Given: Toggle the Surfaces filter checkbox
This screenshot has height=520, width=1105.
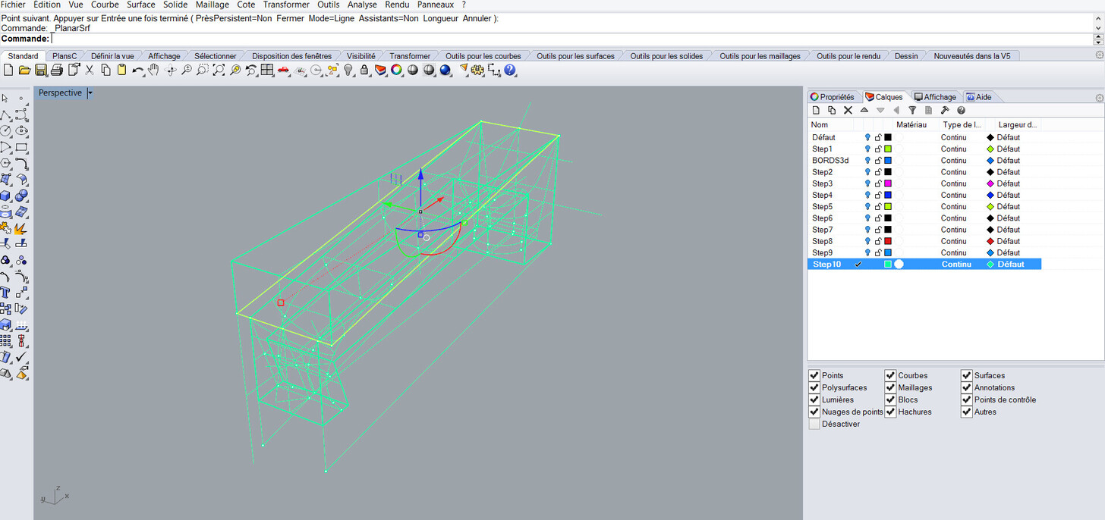Looking at the screenshot, I should click(966, 375).
